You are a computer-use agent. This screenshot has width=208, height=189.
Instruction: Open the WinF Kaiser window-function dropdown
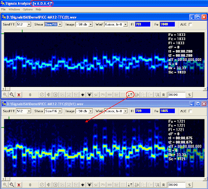pos(126,24)
